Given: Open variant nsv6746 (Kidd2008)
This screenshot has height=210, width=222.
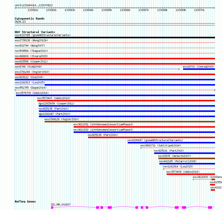Looking at the screenshot, I should coord(28,67).
